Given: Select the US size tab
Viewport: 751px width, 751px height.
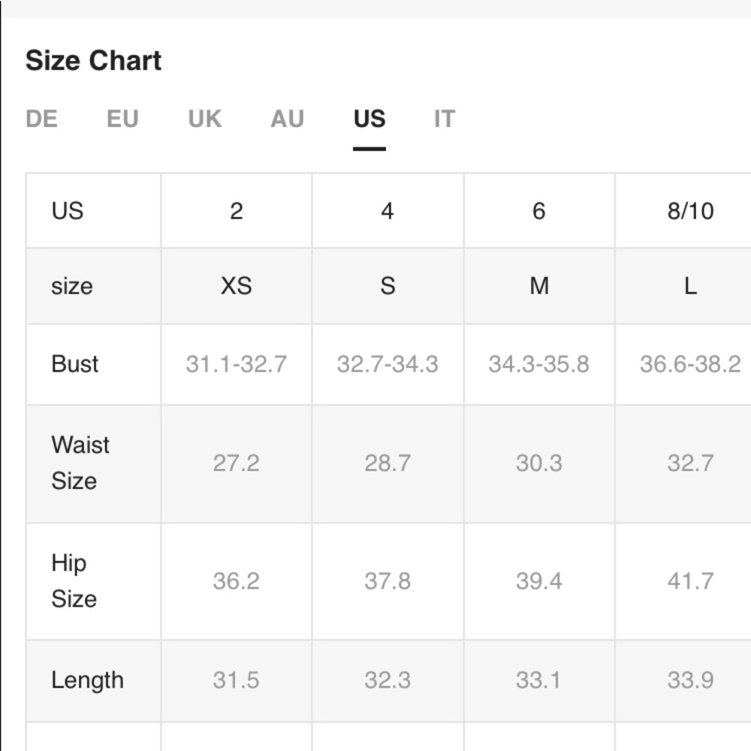Looking at the screenshot, I should (x=369, y=119).
